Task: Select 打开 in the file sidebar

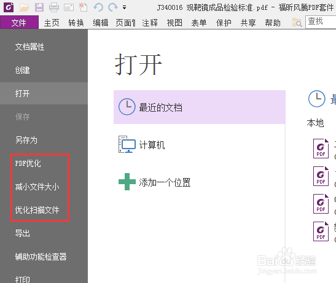Action: pos(44,93)
